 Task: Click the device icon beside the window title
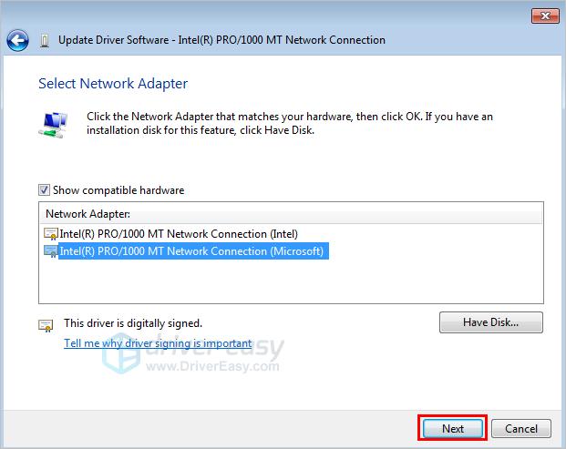point(45,41)
